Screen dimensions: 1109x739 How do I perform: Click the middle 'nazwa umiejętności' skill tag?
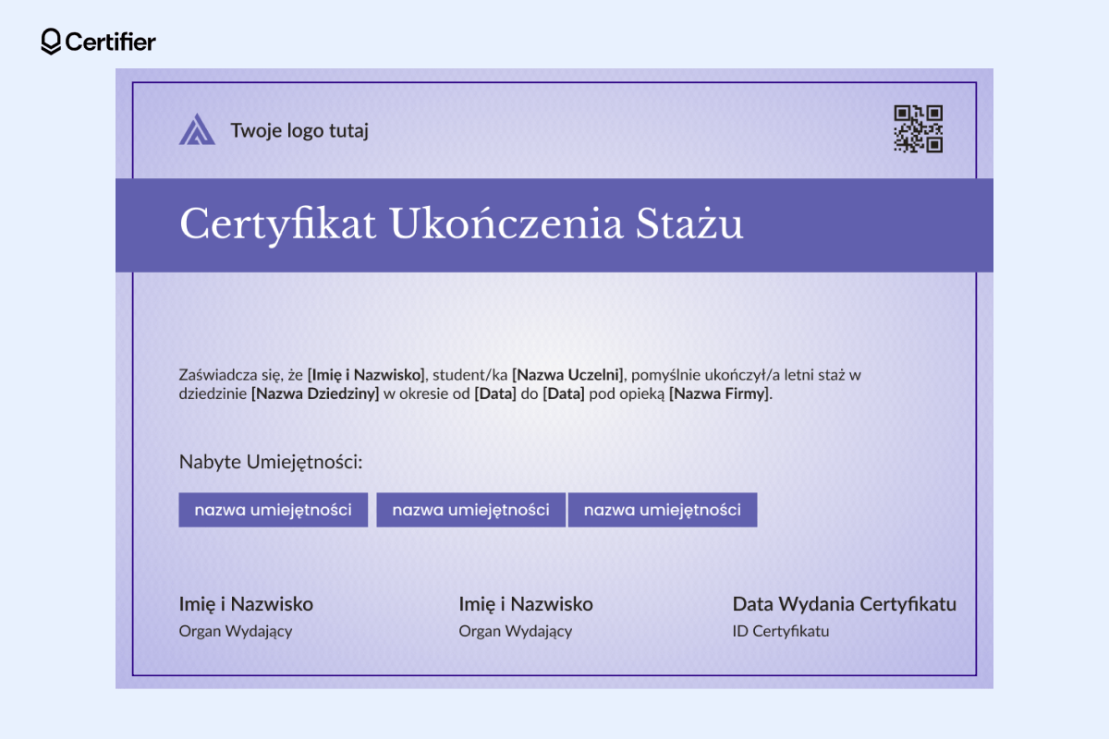click(470, 510)
